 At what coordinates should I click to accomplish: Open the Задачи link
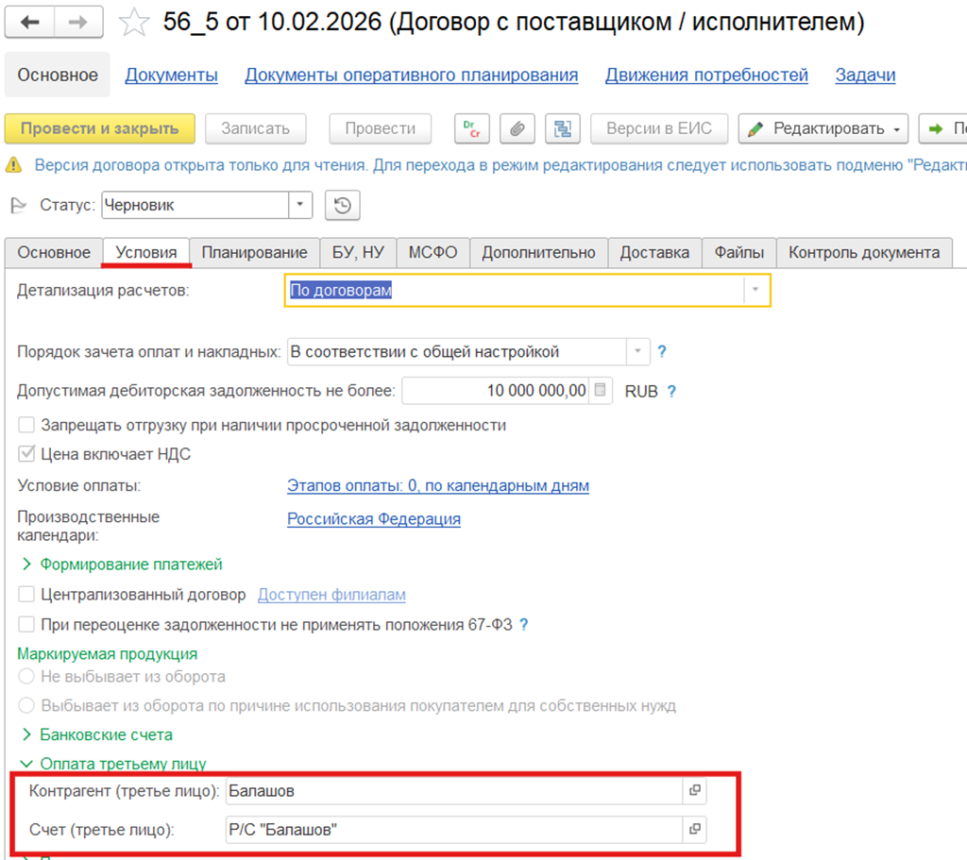point(865,75)
